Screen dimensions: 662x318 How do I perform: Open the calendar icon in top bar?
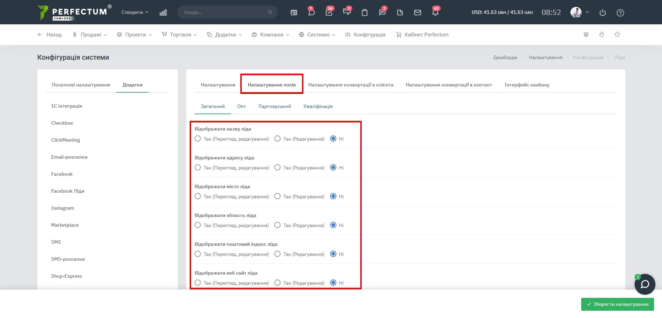tap(294, 12)
